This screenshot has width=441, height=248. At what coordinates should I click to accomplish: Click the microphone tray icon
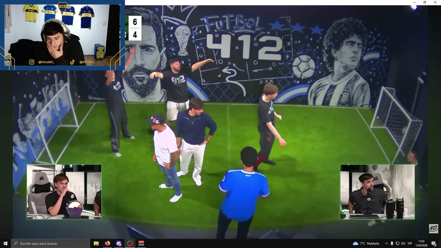click(x=392, y=244)
